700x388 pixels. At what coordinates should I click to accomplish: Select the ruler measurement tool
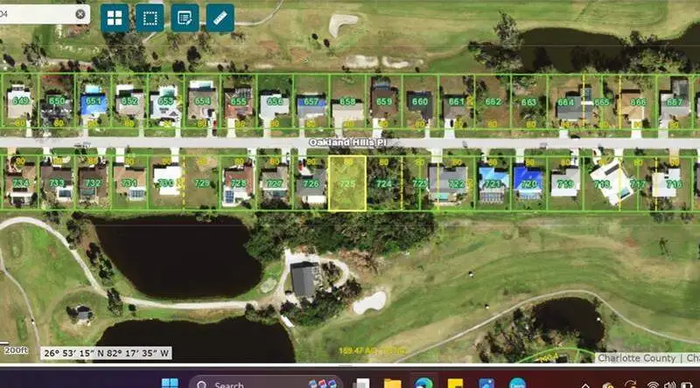pyautogui.click(x=220, y=18)
